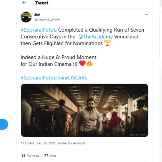The width and height of the screenshot is (162, 162).
Task: Click the author's profile avatar
Action: pos(26,17)
